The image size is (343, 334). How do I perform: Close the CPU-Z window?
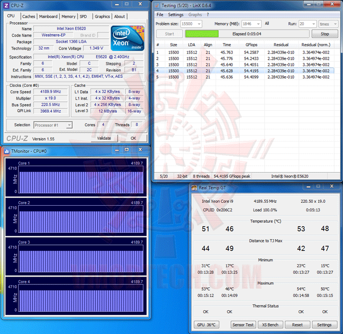tap(140, 4)
